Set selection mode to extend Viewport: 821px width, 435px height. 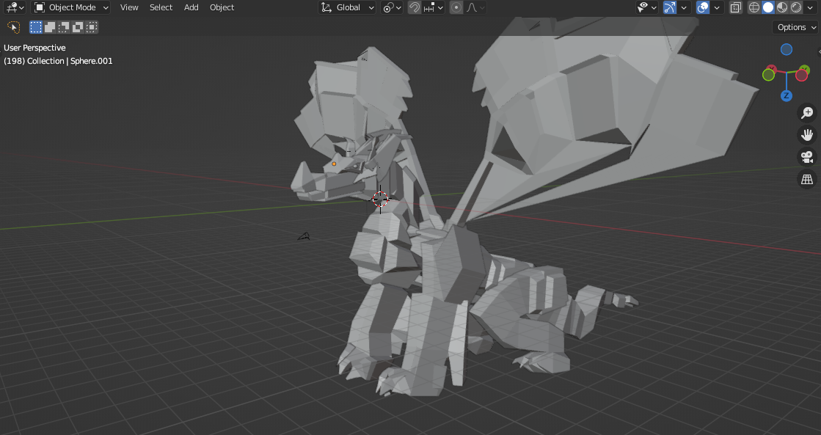tap(50, 27)
